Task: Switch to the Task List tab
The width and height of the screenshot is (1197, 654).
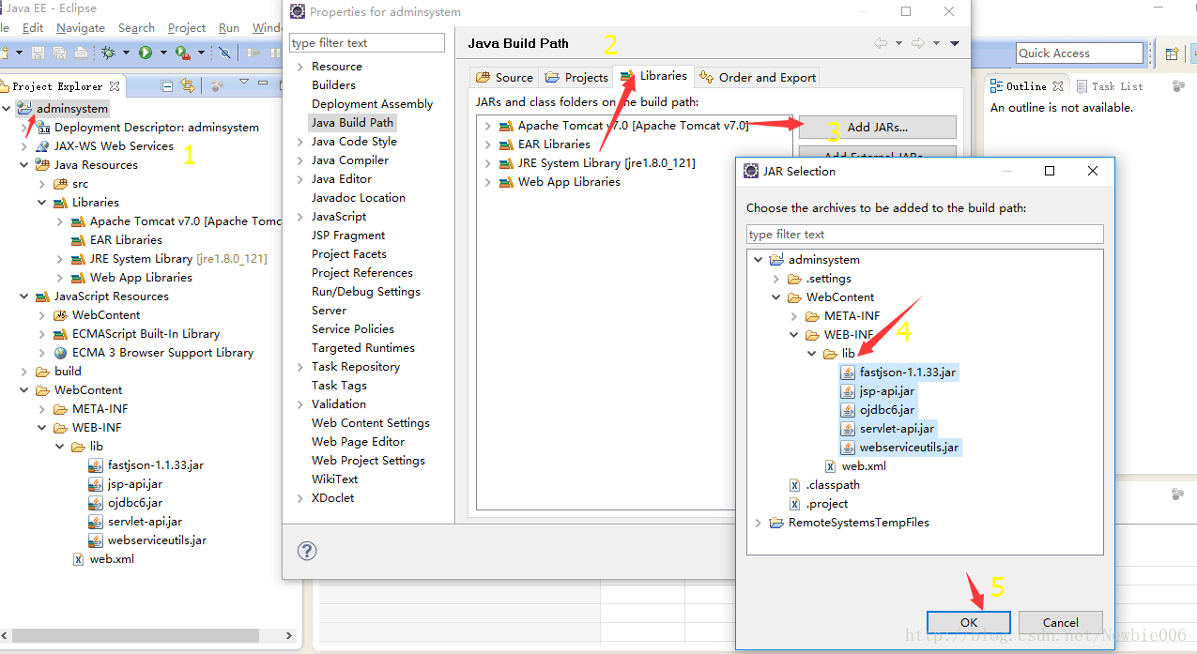Action: (x=1109, y=86)
